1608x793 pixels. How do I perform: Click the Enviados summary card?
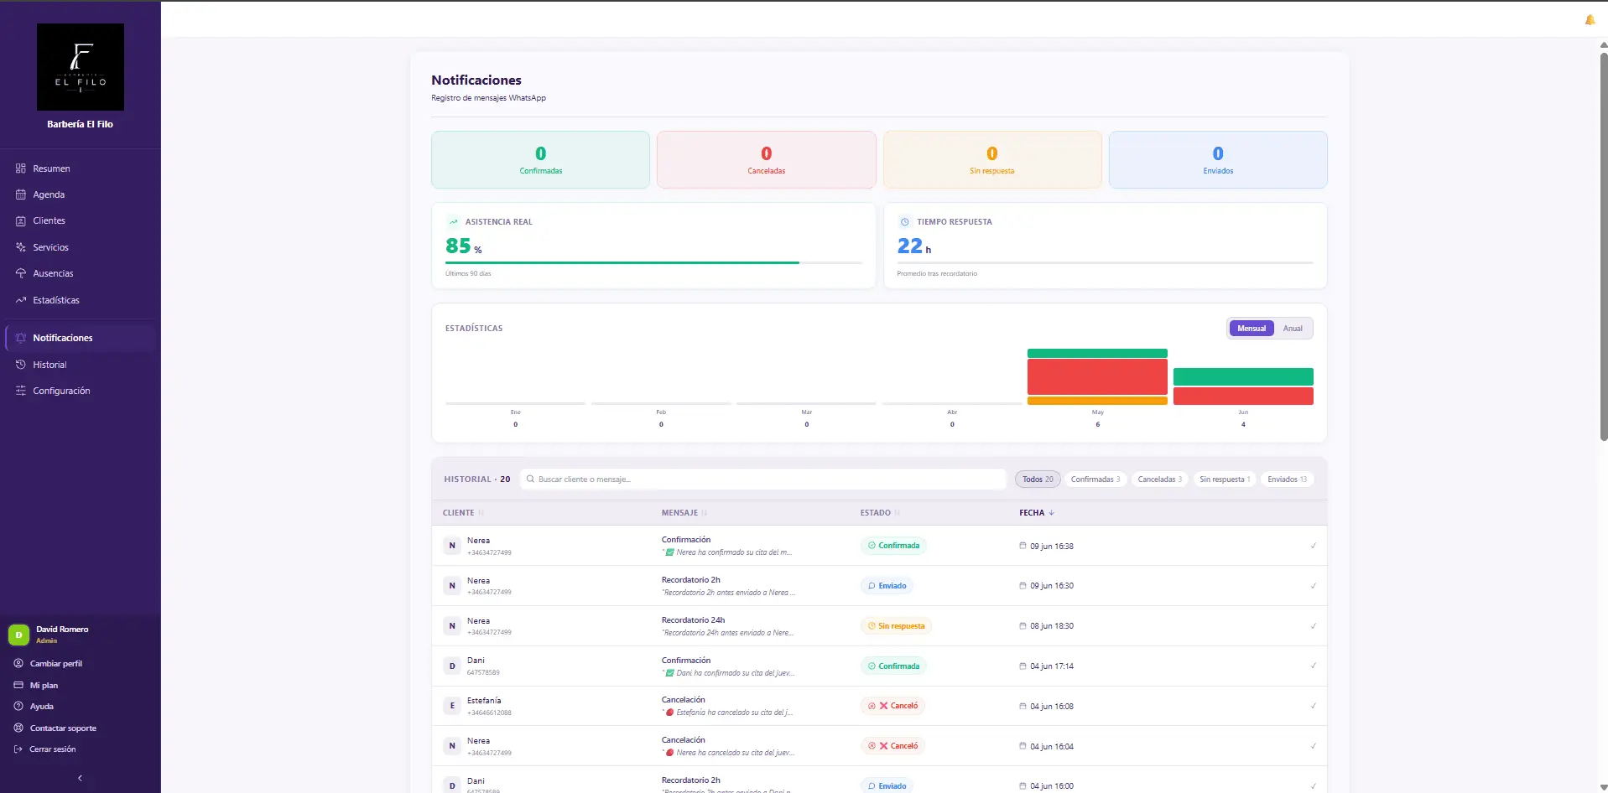[x=1218, y=159]
